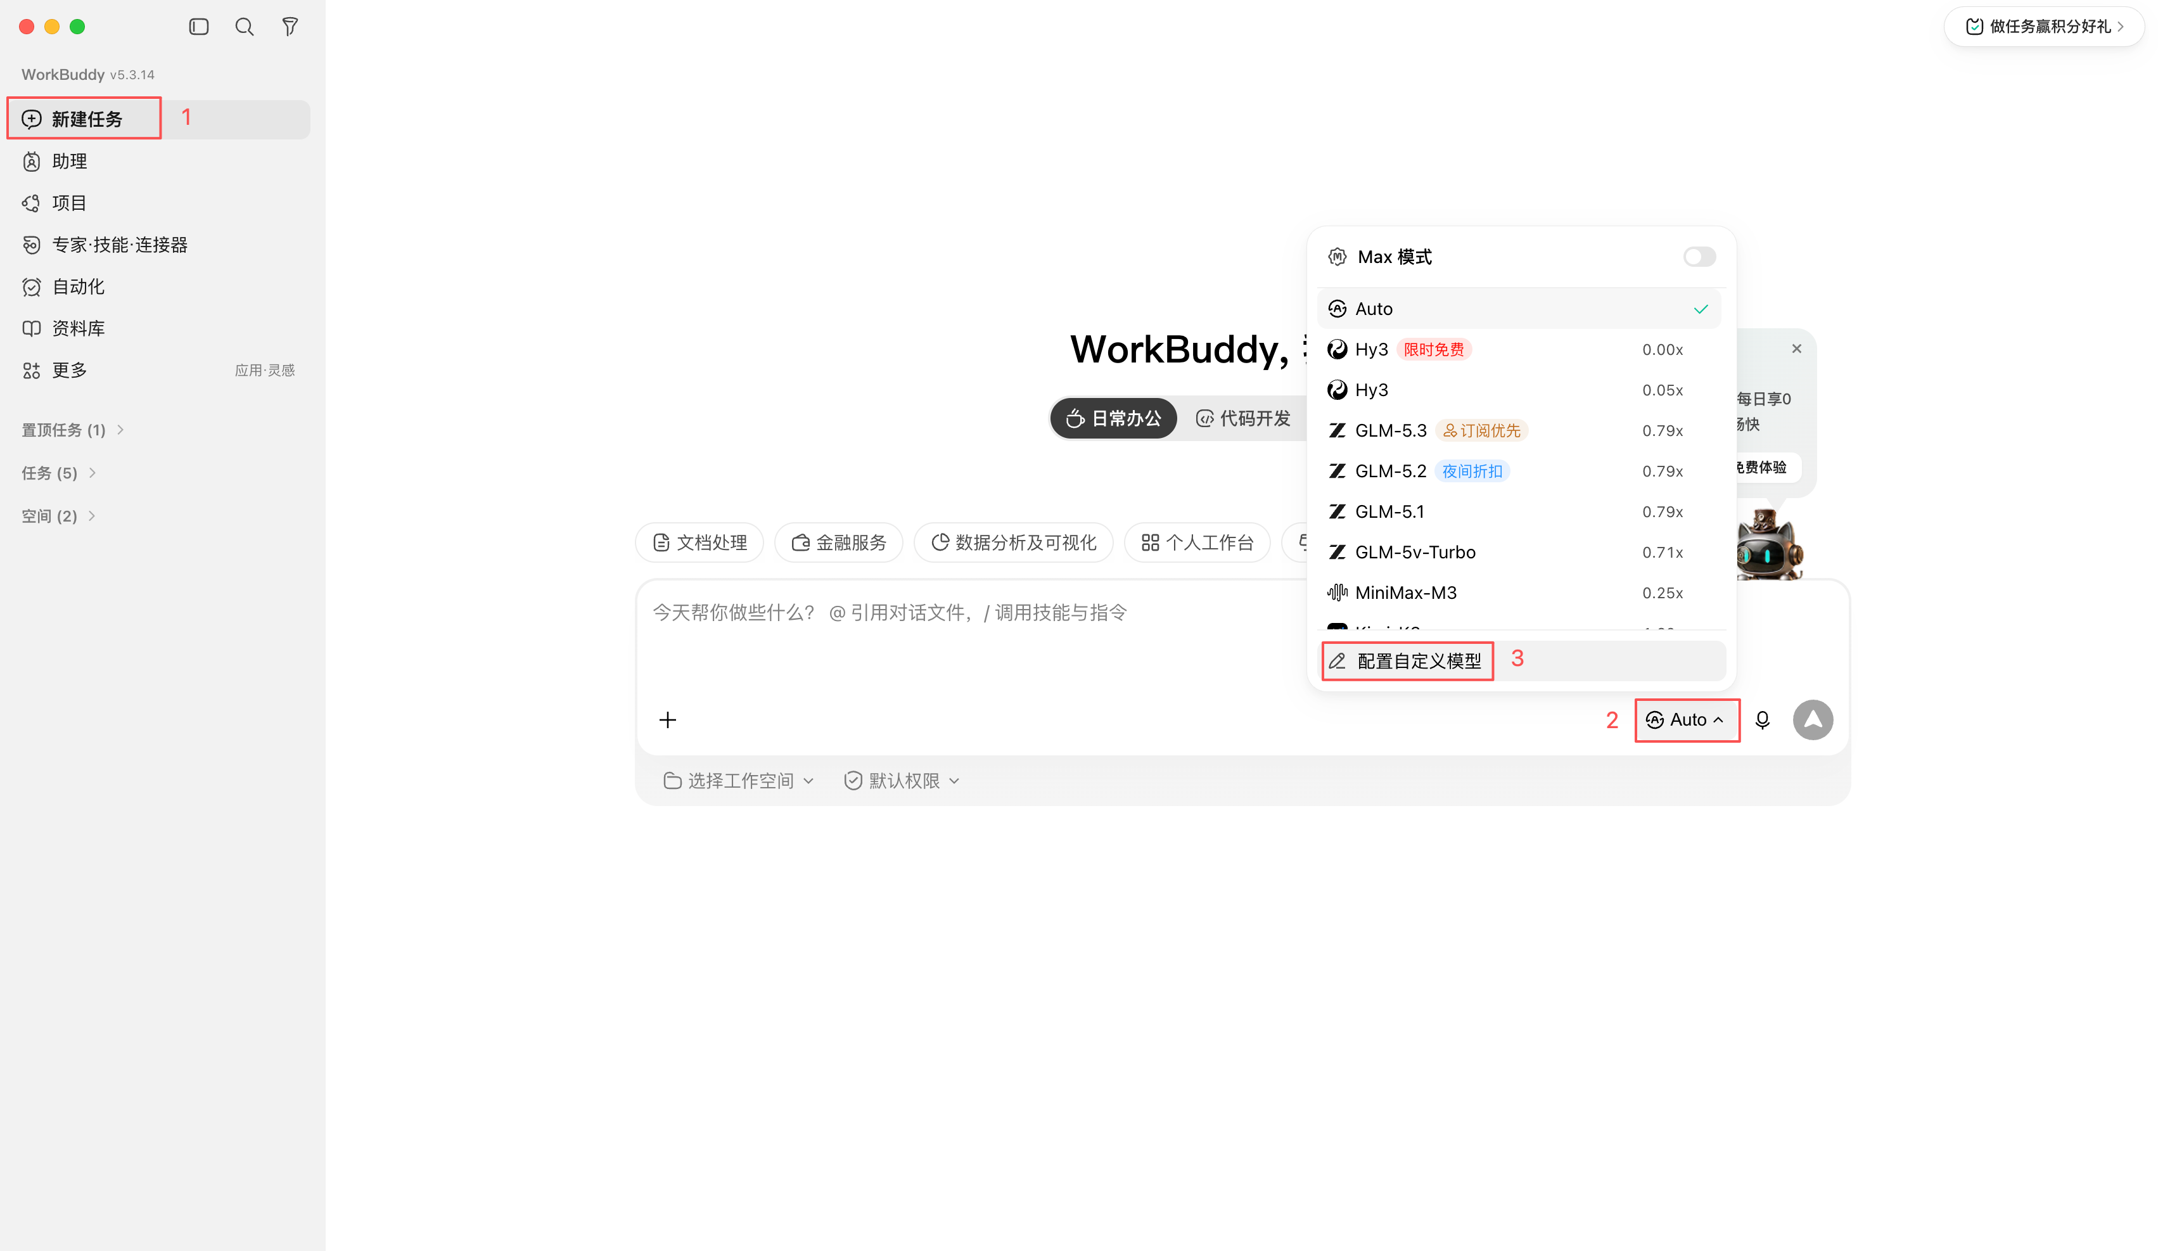This screenshot has height=1251, width=2158.
Task: Click the WorkBuddy v5.3.14 title
Action: pyautogui.click(x=88, y=75)
